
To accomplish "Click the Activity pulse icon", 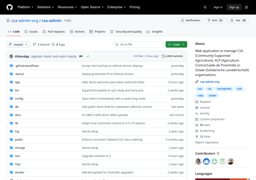I will [197, 113].
